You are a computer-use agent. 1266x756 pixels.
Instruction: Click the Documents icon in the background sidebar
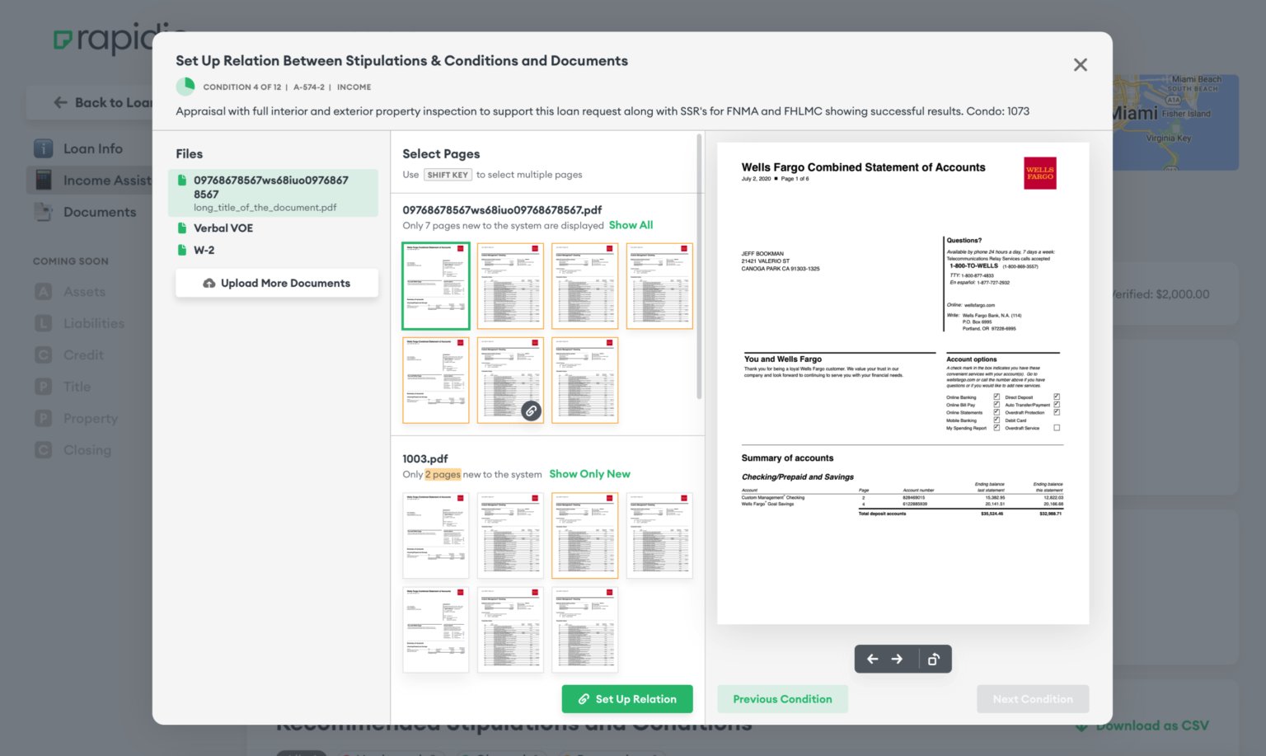tap(44, 212)
